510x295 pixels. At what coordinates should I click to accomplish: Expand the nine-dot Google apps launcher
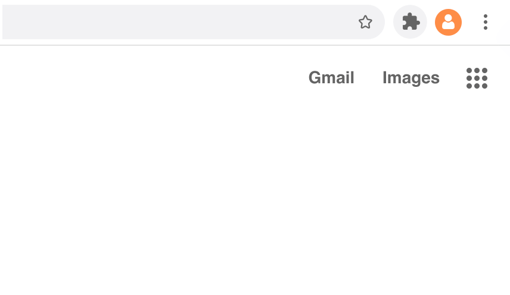click(477, 78)
